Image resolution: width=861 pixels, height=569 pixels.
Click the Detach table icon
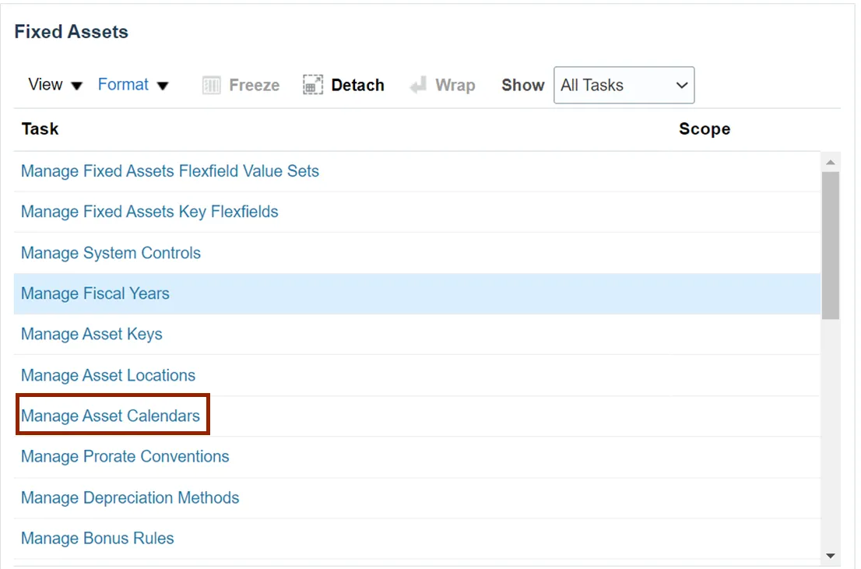point(313,85)
